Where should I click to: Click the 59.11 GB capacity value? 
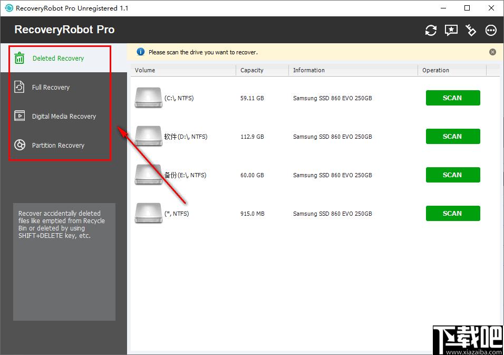coord(253,98)
